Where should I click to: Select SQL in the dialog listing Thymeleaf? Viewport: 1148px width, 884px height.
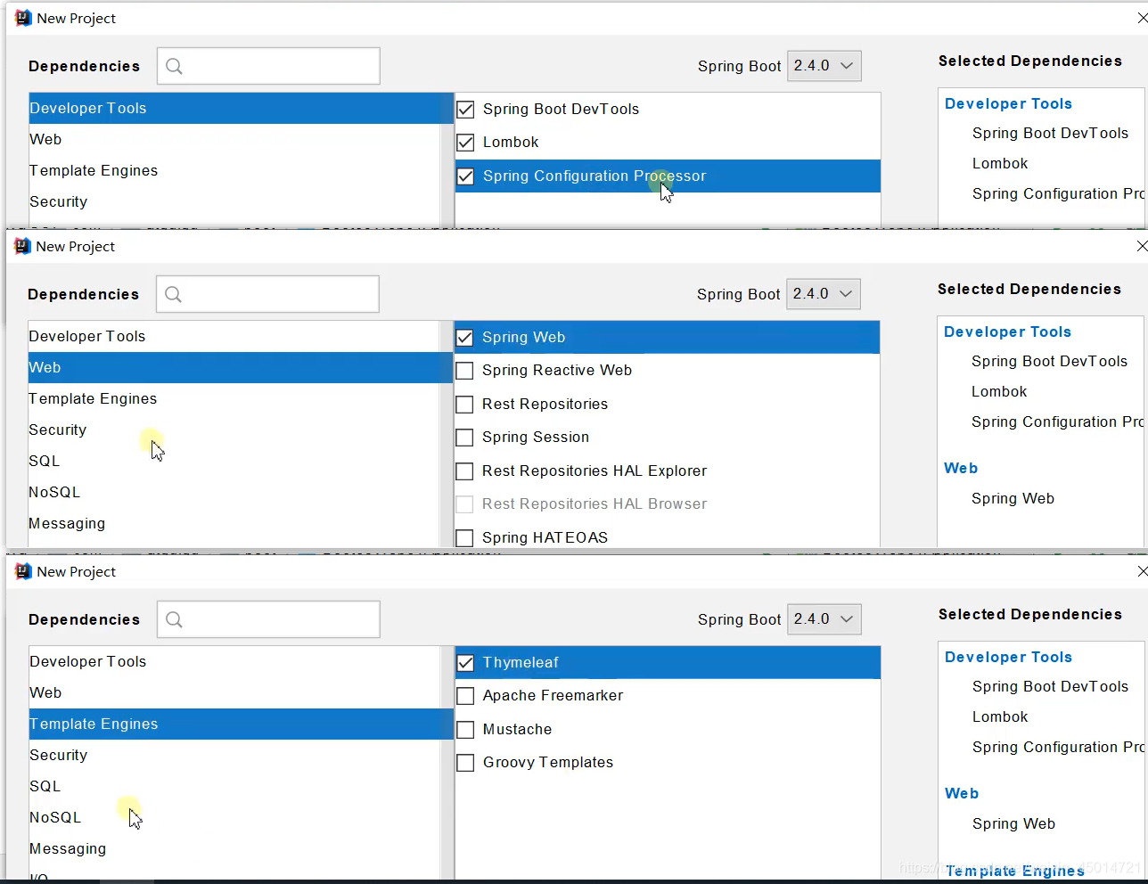click(x=235, y=786)
